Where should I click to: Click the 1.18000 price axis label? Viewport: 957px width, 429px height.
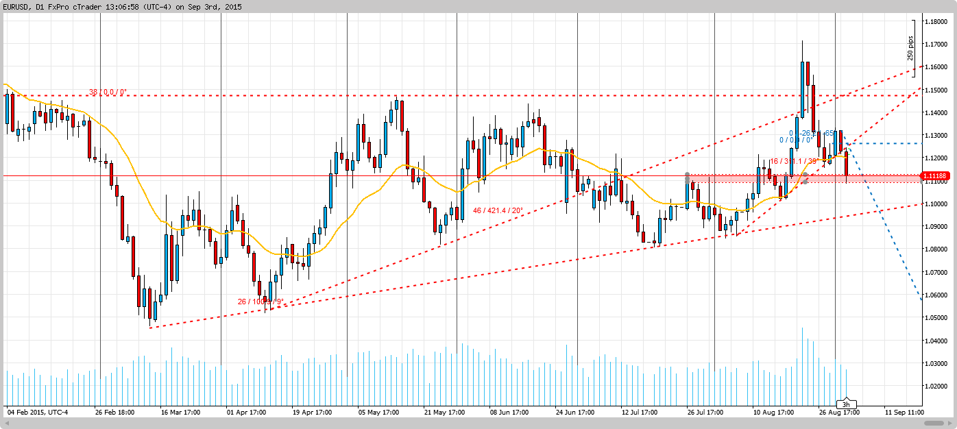pyautogui.click(x=936, y=21)
